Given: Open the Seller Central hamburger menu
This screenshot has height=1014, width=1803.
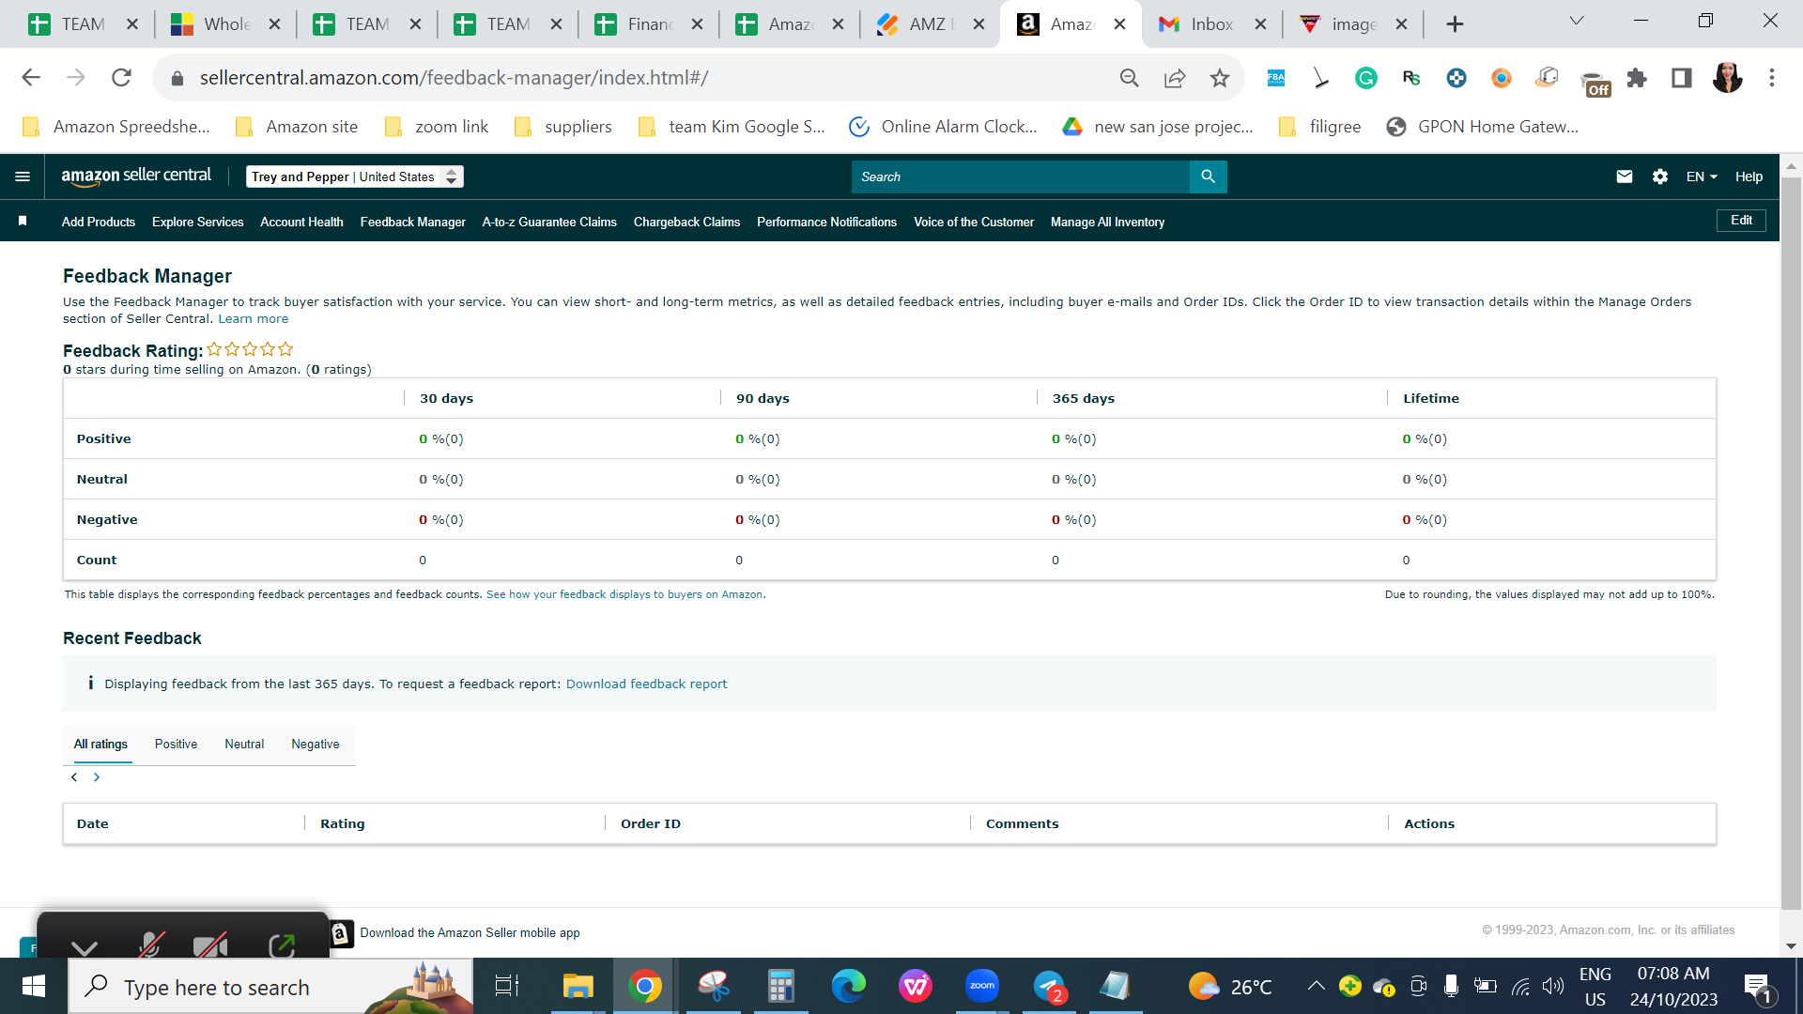Looking at the screenshot, I should click(x=23, y=177).
